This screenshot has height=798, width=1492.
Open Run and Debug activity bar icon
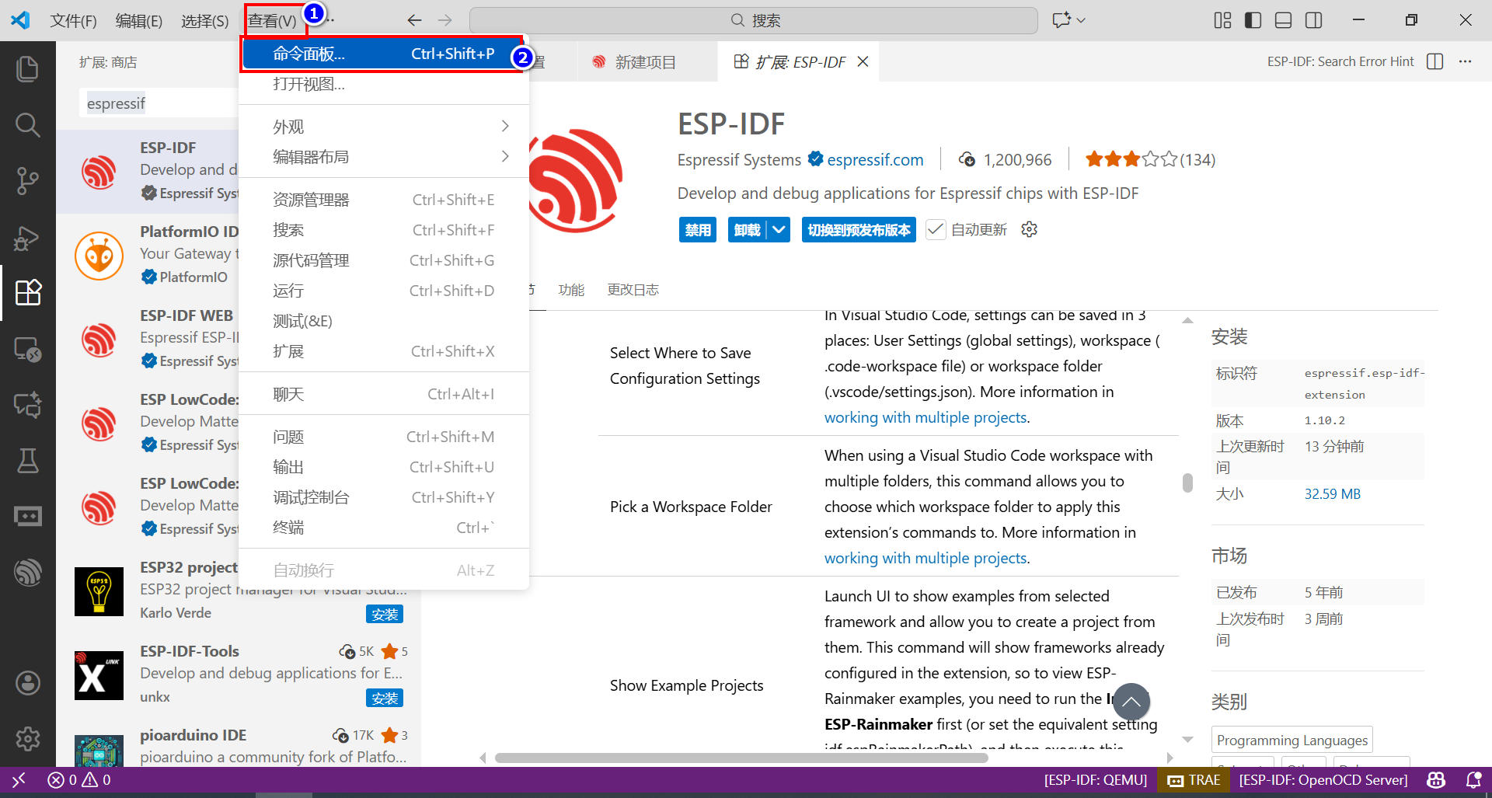(28, 237)
